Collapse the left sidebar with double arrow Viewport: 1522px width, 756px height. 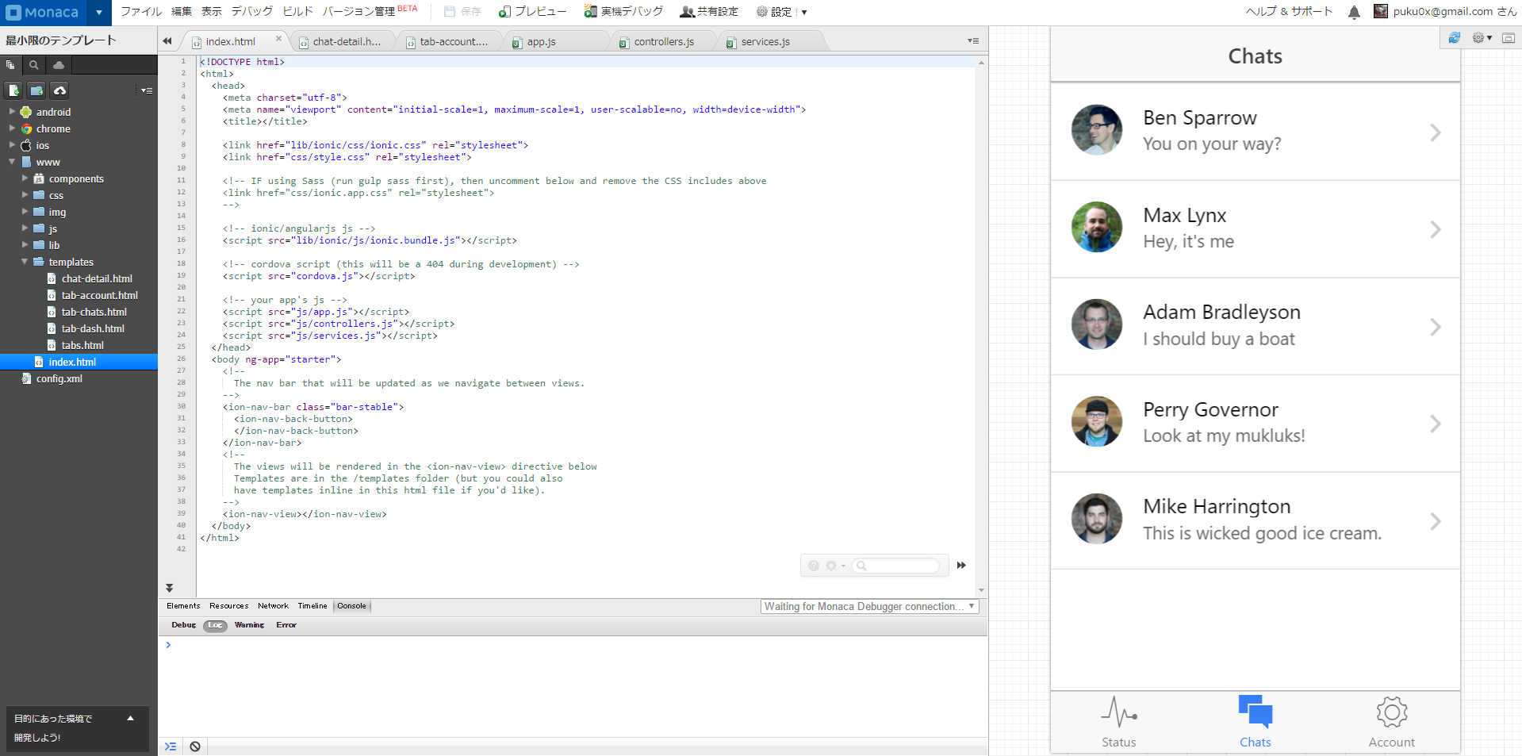pos(167,41)
